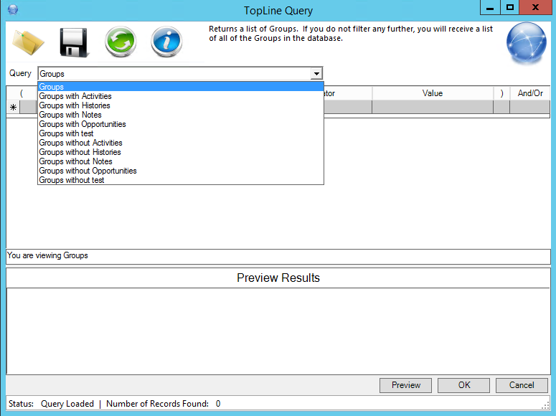The height and width of the screenshot is (416, 556).
Task: Open a saved query with folder icon
Action: [28, 42]
